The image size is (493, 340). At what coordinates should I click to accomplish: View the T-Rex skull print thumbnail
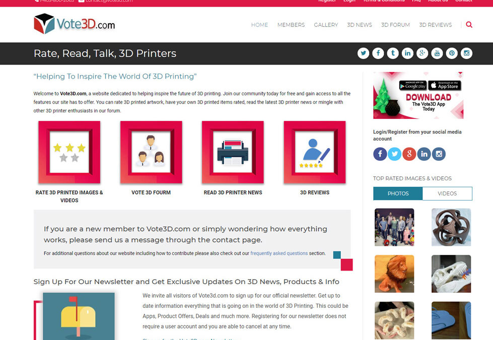tap(451, 274)
